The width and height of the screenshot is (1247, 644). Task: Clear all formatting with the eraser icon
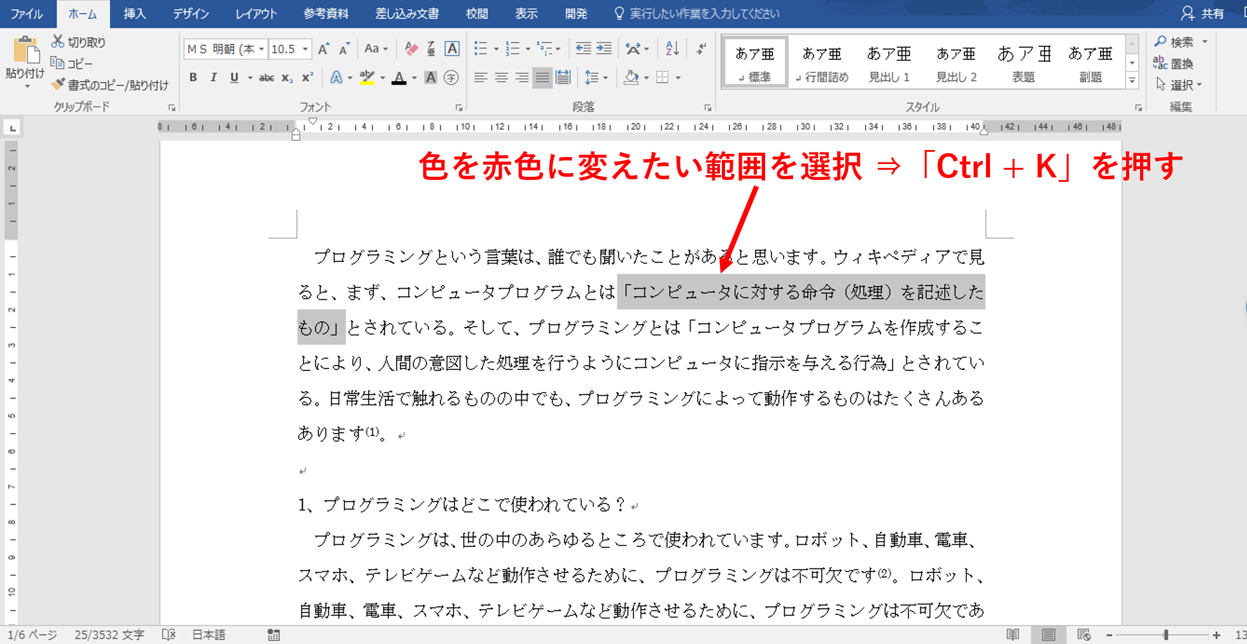(x=411, y=48)
